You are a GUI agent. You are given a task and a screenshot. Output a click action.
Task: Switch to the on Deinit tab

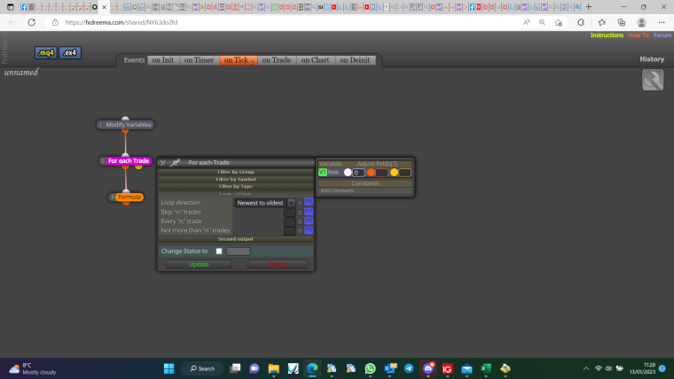point(355,60)
